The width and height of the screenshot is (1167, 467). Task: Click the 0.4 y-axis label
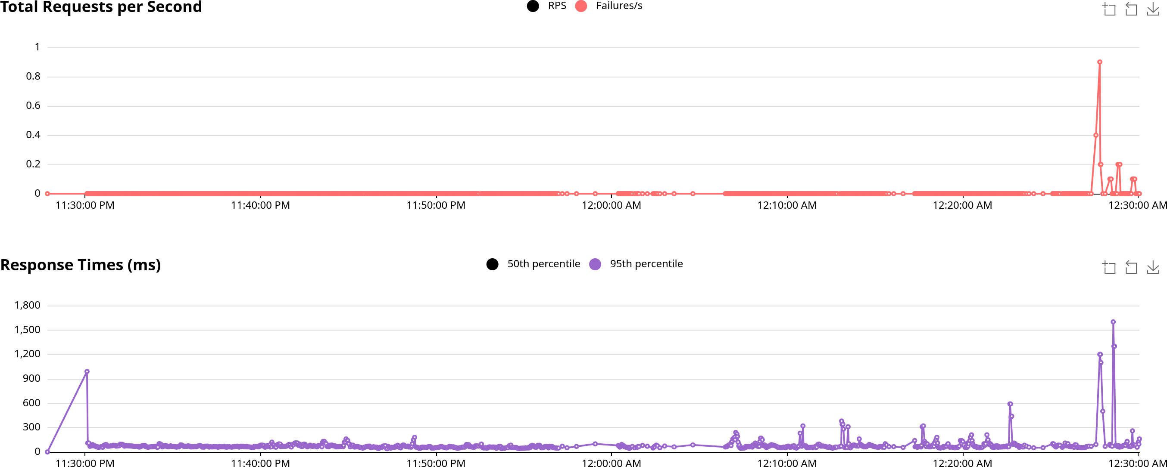33,135
